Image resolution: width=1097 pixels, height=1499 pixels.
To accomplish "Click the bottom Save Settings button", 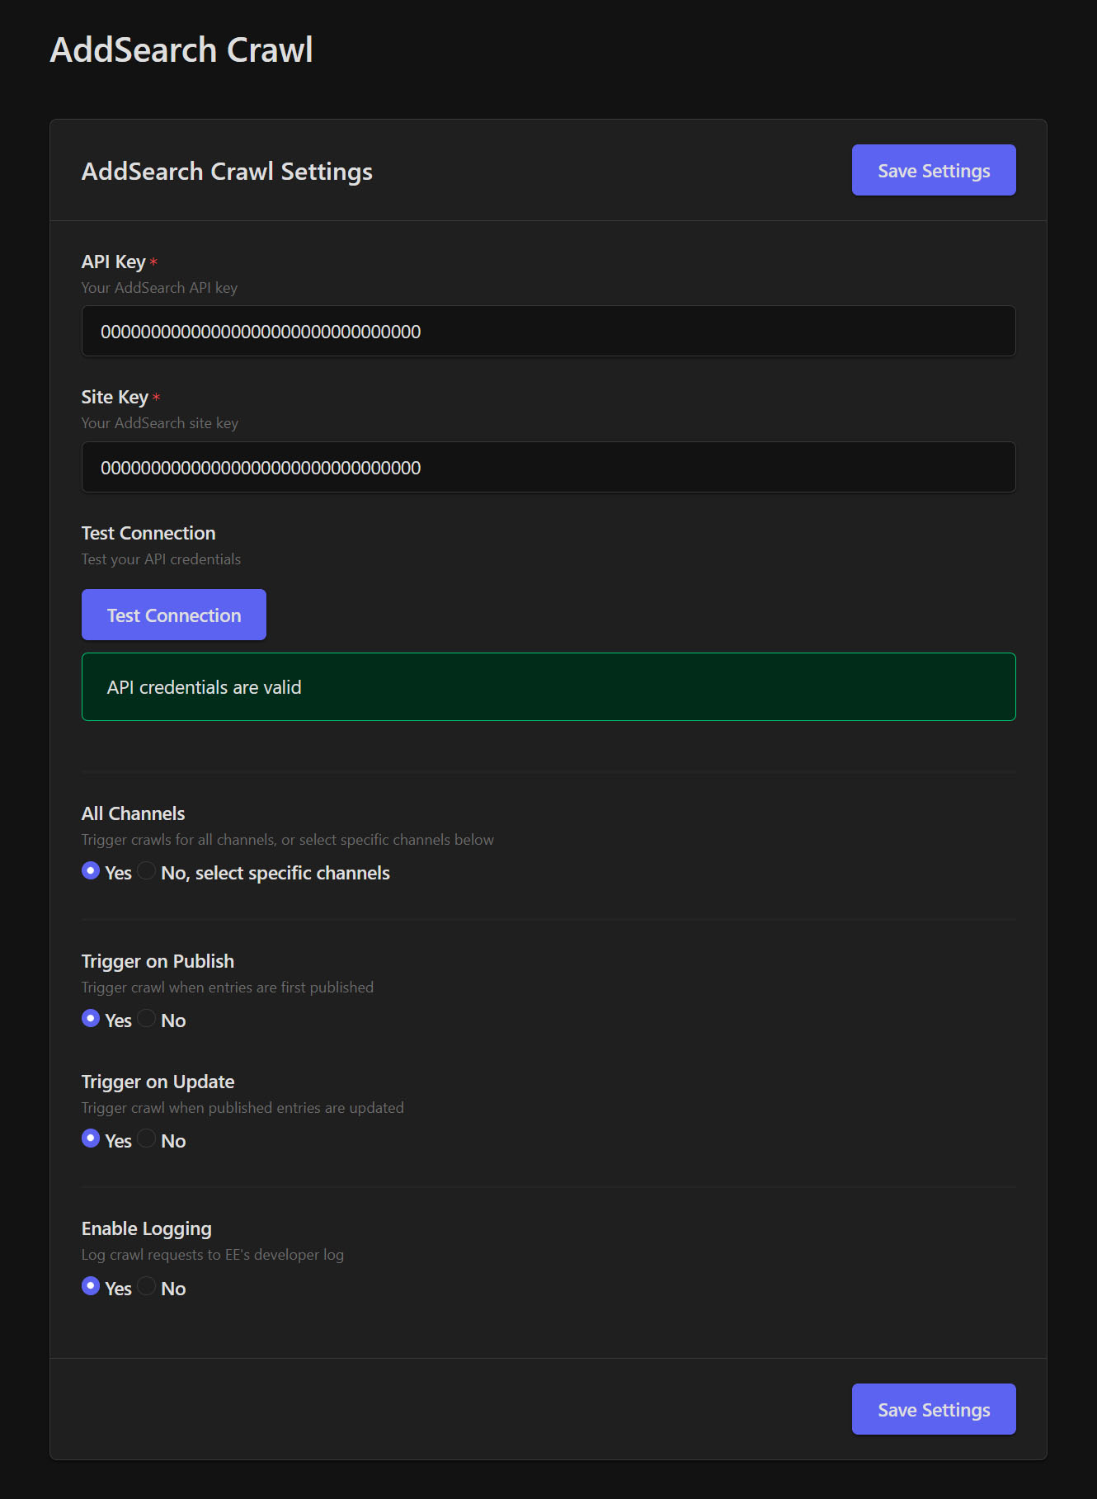I will pos(934,1409).
